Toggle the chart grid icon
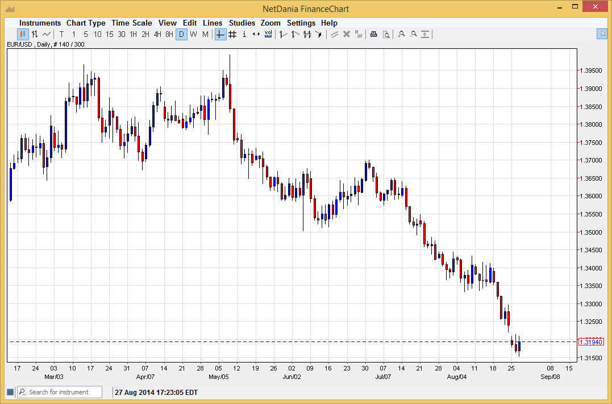 click(x=232, y=35)
